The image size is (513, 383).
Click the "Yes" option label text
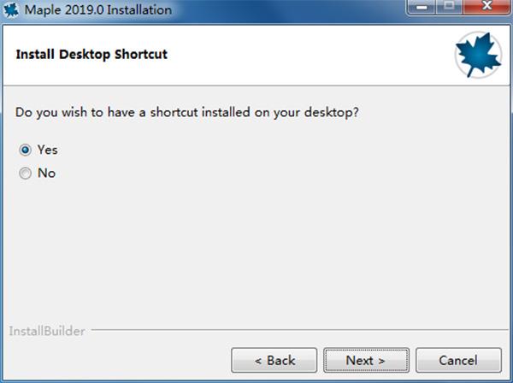[48, 150]
